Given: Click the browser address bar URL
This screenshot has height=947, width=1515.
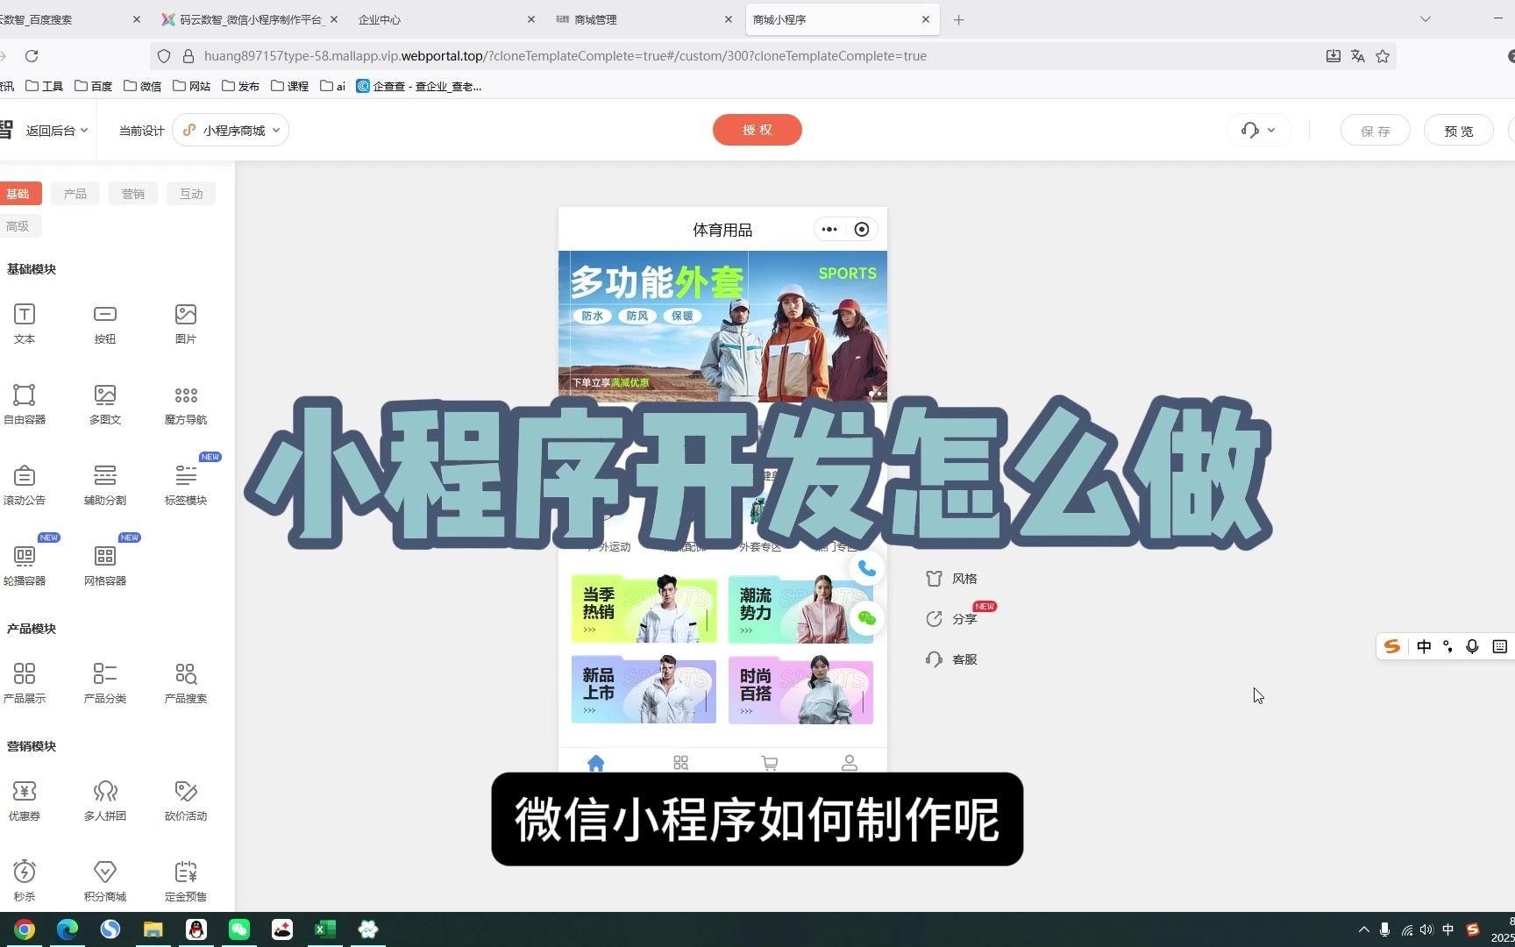Looking at the screenshot, I should (565, 56).
